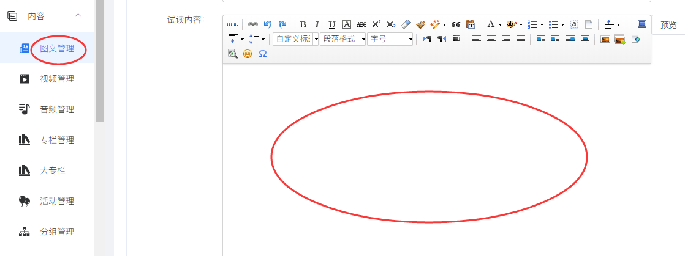
Task: Activate the format painter brush
Action: pos(420,24)
